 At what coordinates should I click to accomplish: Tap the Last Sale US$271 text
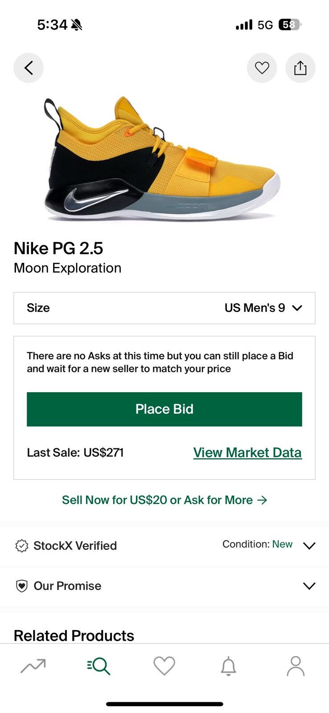[75, 452]
